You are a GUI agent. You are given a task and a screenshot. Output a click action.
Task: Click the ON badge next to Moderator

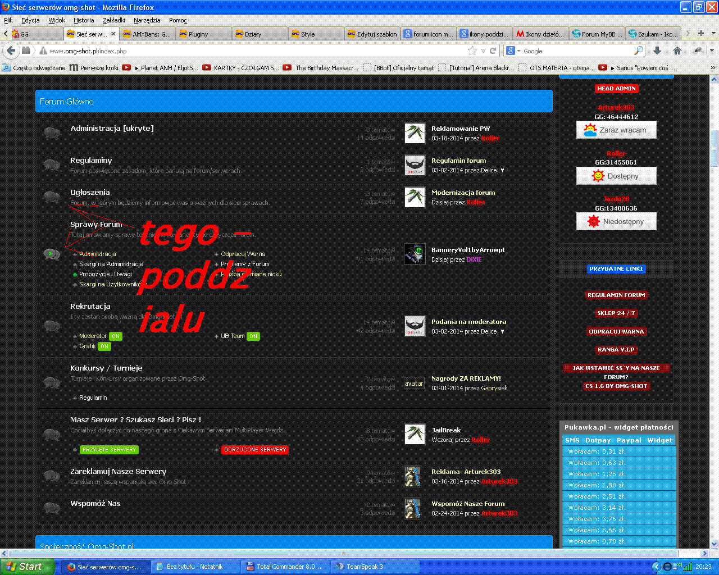[x=116, y=336]
